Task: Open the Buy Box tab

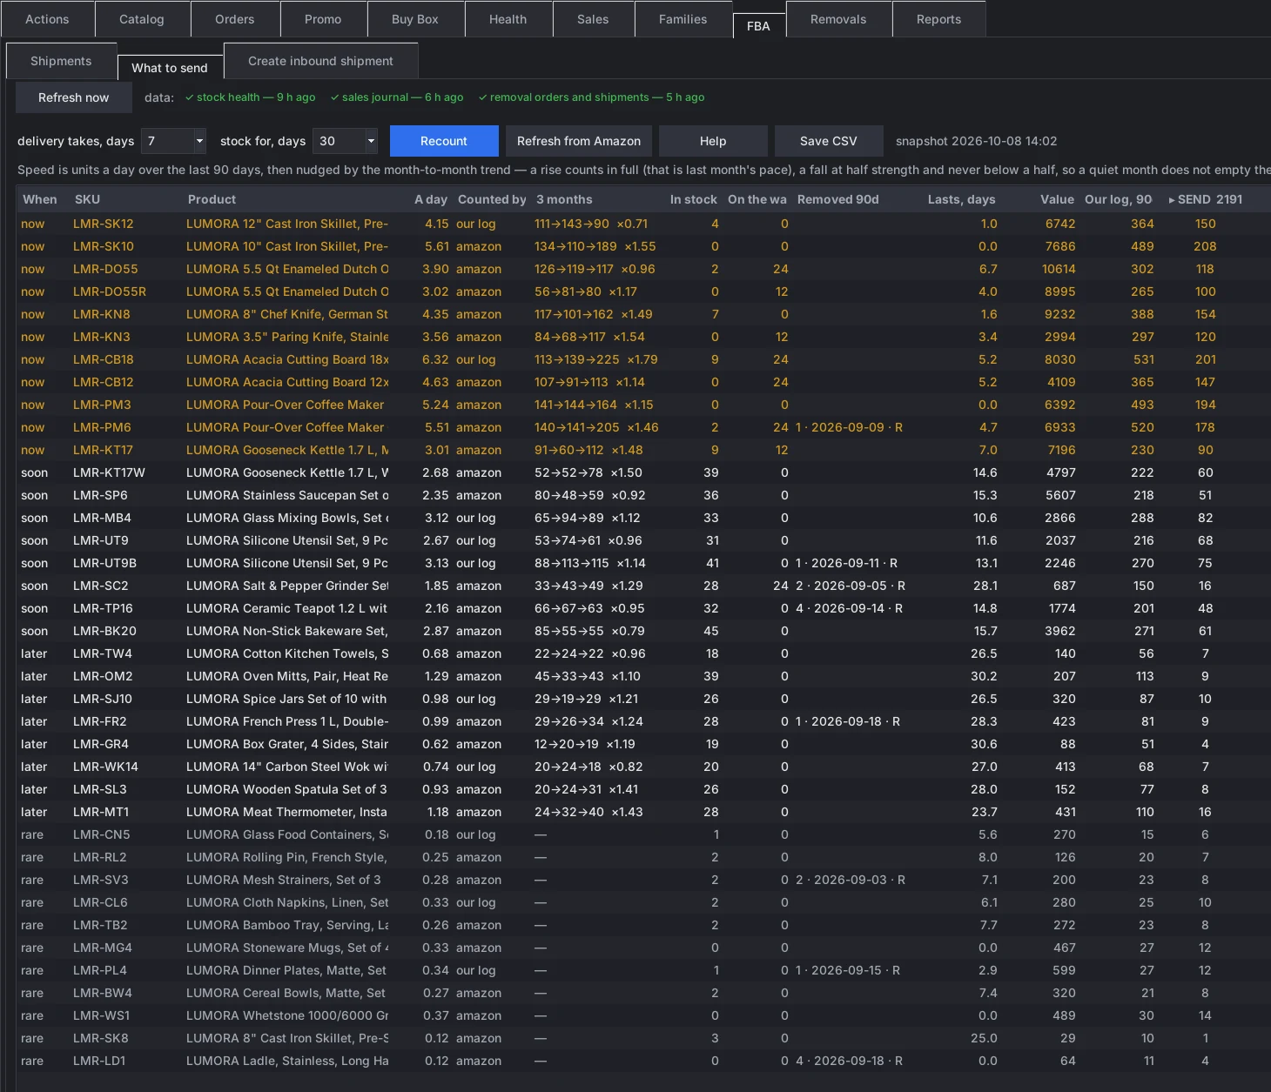Action: (x=415, y=19)
